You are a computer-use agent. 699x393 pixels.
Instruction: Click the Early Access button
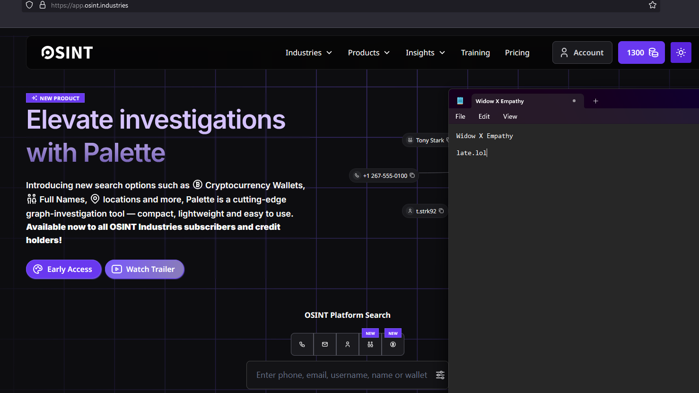tap(63, 269)
